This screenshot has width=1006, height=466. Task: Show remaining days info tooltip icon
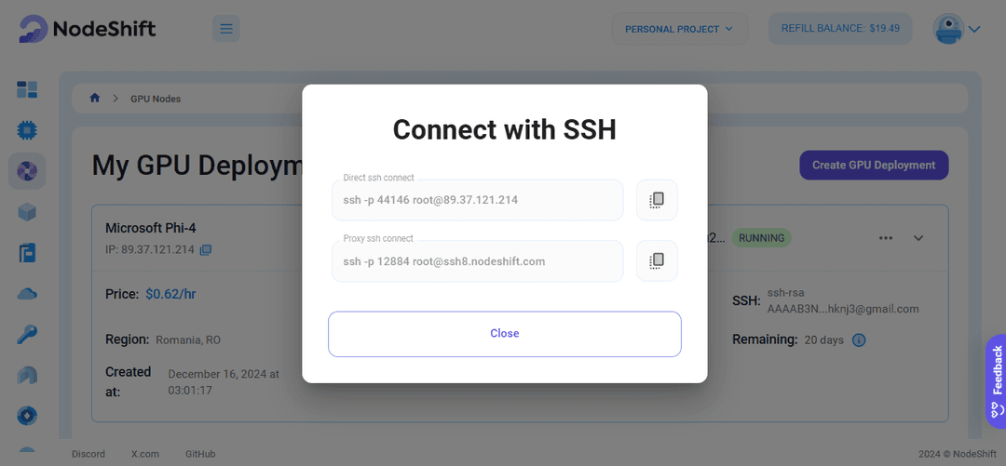[x=859, y=340]
